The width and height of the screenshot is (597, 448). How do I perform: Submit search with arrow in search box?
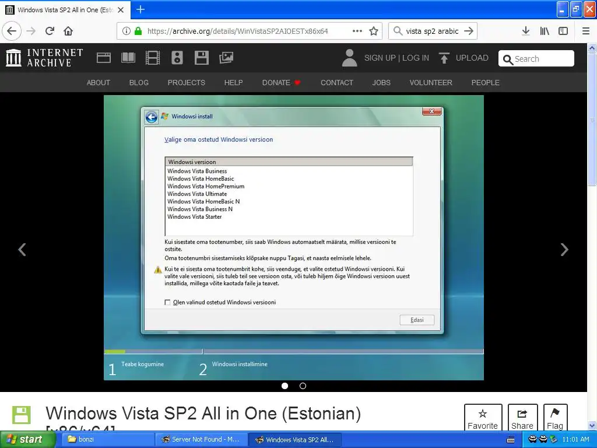point(469,31)
